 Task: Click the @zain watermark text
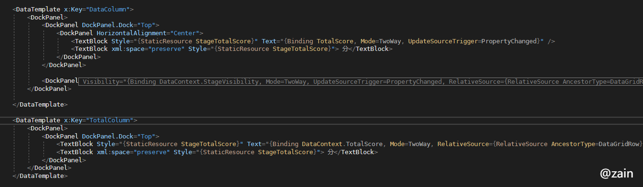point(617,174)
